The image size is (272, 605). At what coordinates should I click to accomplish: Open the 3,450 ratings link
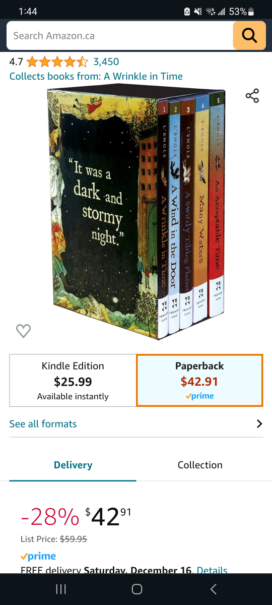[x=106, y=62]
